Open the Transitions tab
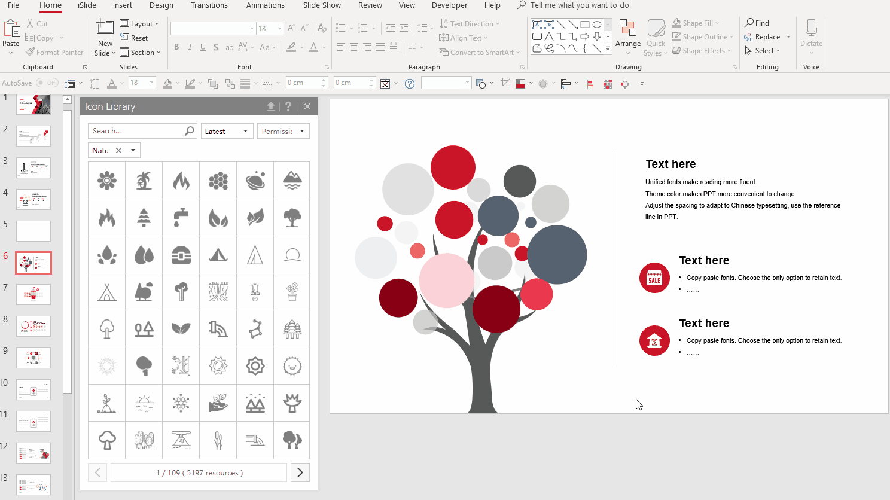 click(x=209, y=5)
